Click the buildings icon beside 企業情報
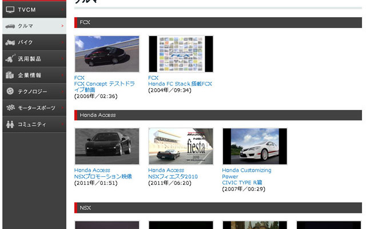The width and height of the screenshot is (366, 229). point(10,75)
